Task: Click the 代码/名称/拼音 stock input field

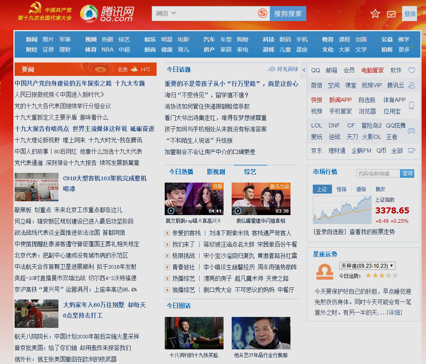Action: tap(378, 173)
